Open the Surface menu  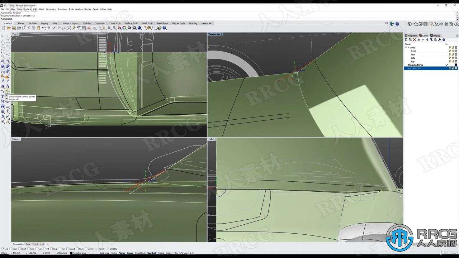click(x=28, y=9)
